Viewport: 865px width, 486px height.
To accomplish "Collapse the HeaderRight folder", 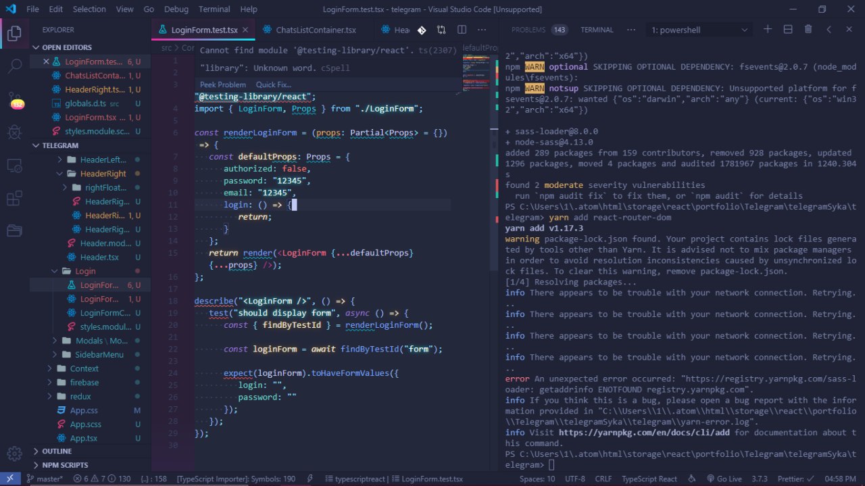I will [x=90, y=174].
